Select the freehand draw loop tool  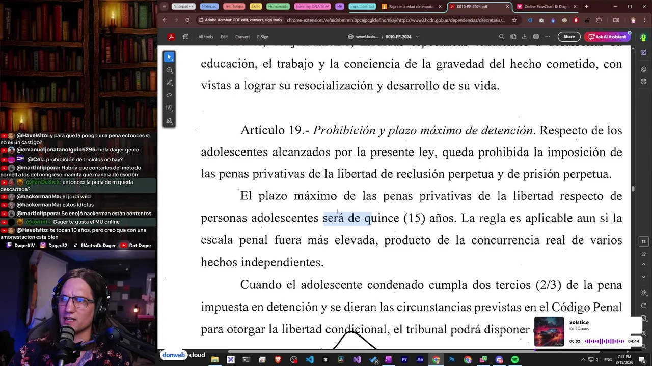(x=169, y=95)
